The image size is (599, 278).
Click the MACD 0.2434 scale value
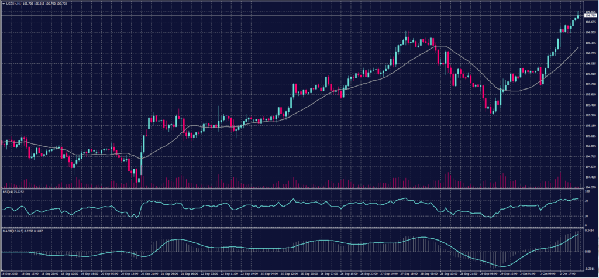pos(589,231)
